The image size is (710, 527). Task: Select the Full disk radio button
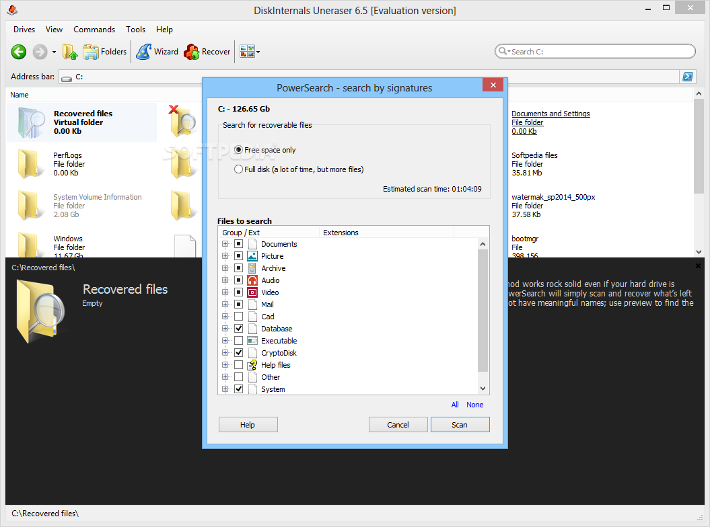pos(238,169)
